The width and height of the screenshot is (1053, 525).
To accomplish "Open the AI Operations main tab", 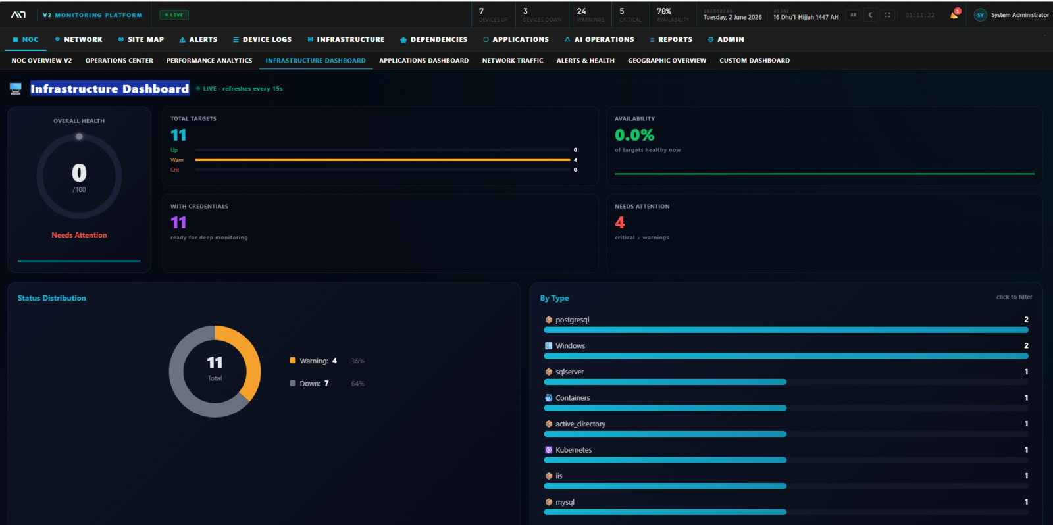I will point(600,39).
